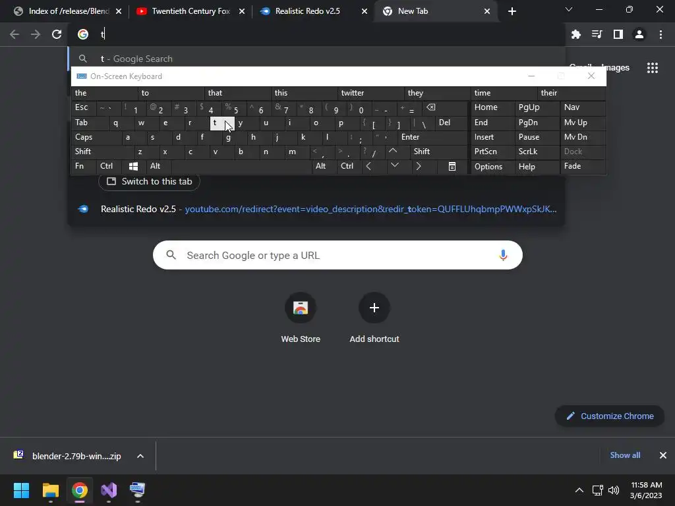Choose 'their' word suggestion
The width and height of the screenshot is (675, 506).
point(571,93)
